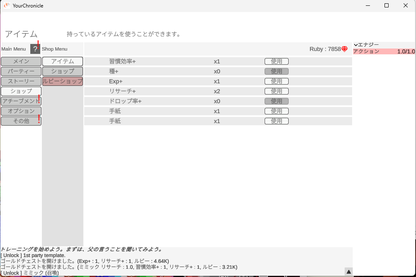Use the Exp+ item
This screenshot has width=416, height=277.
pos(276,81)
